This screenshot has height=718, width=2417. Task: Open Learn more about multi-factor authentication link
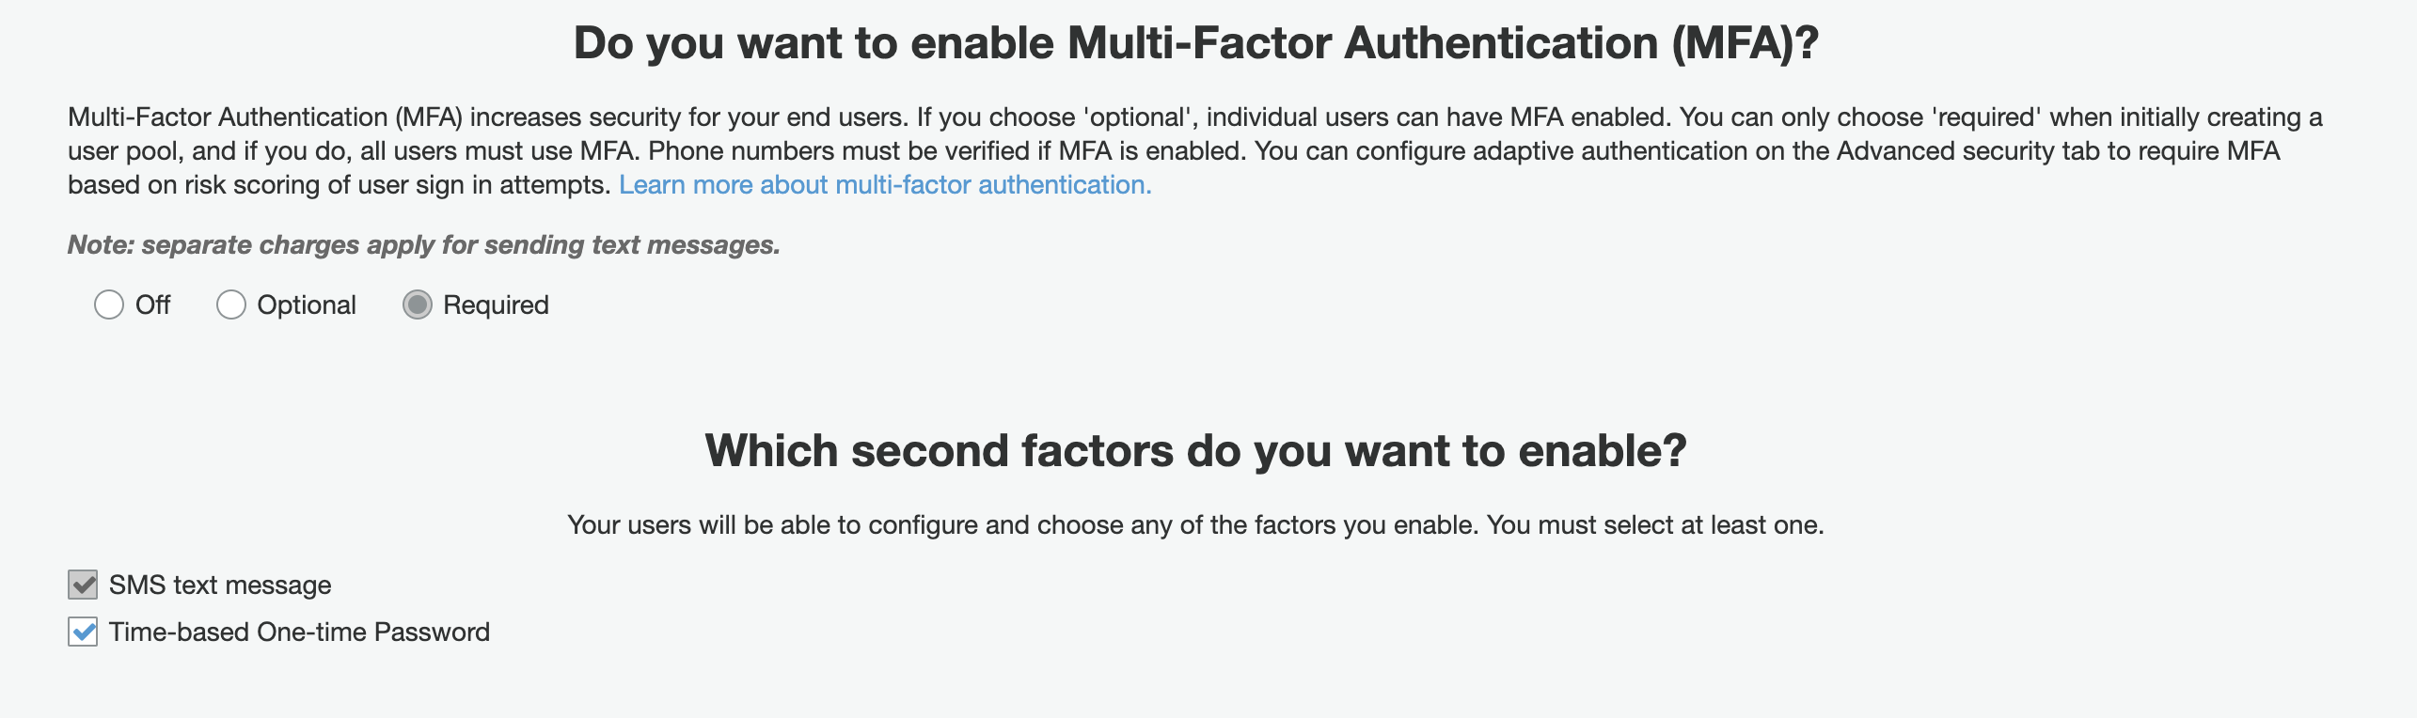(x=885, y=185)
